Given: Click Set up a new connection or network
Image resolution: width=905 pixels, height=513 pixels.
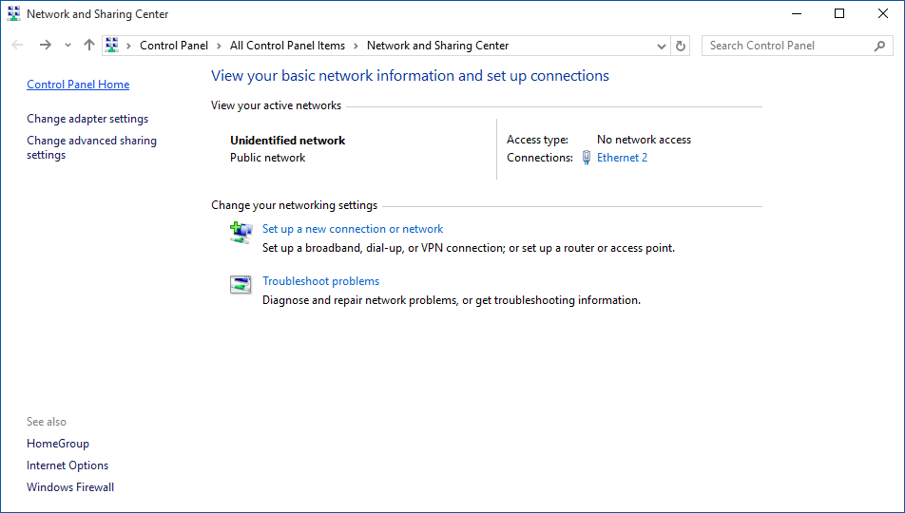Looking at the screenshot, I should [x=353, y=229].
